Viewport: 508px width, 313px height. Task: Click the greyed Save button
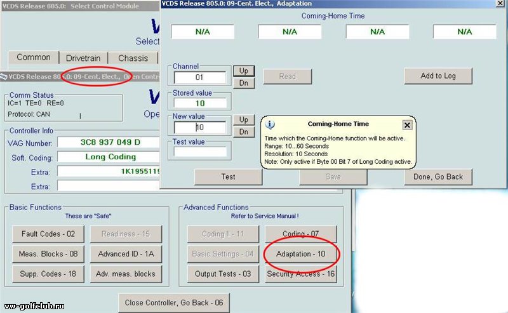pyautogui.click(x=333, y=177)
